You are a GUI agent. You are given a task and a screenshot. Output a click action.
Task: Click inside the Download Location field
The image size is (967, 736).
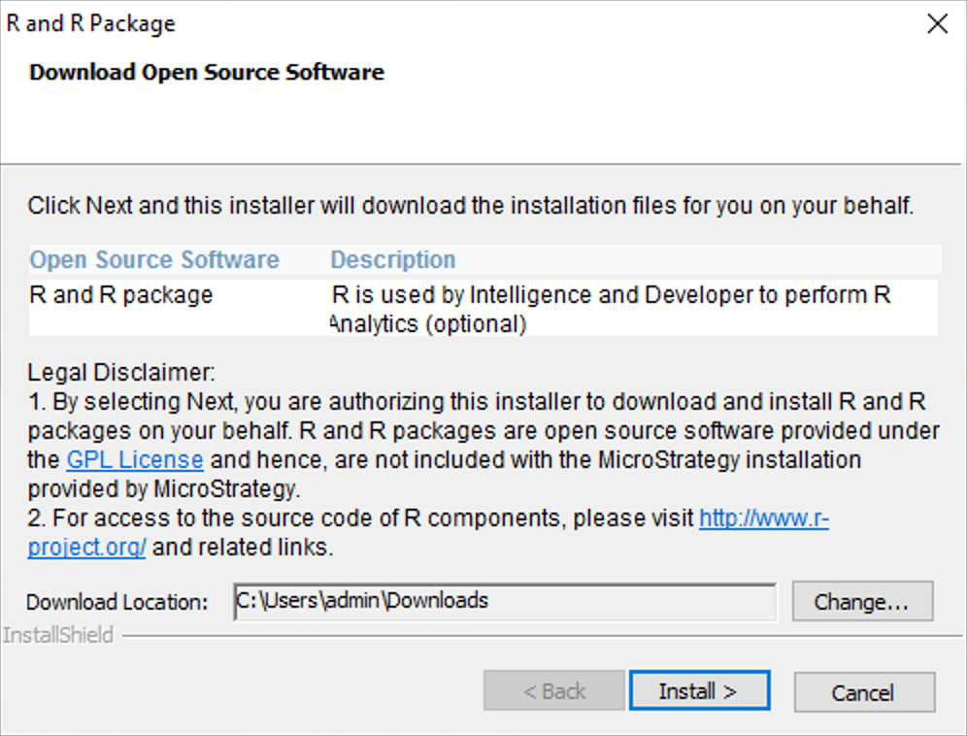coord(503,601)
